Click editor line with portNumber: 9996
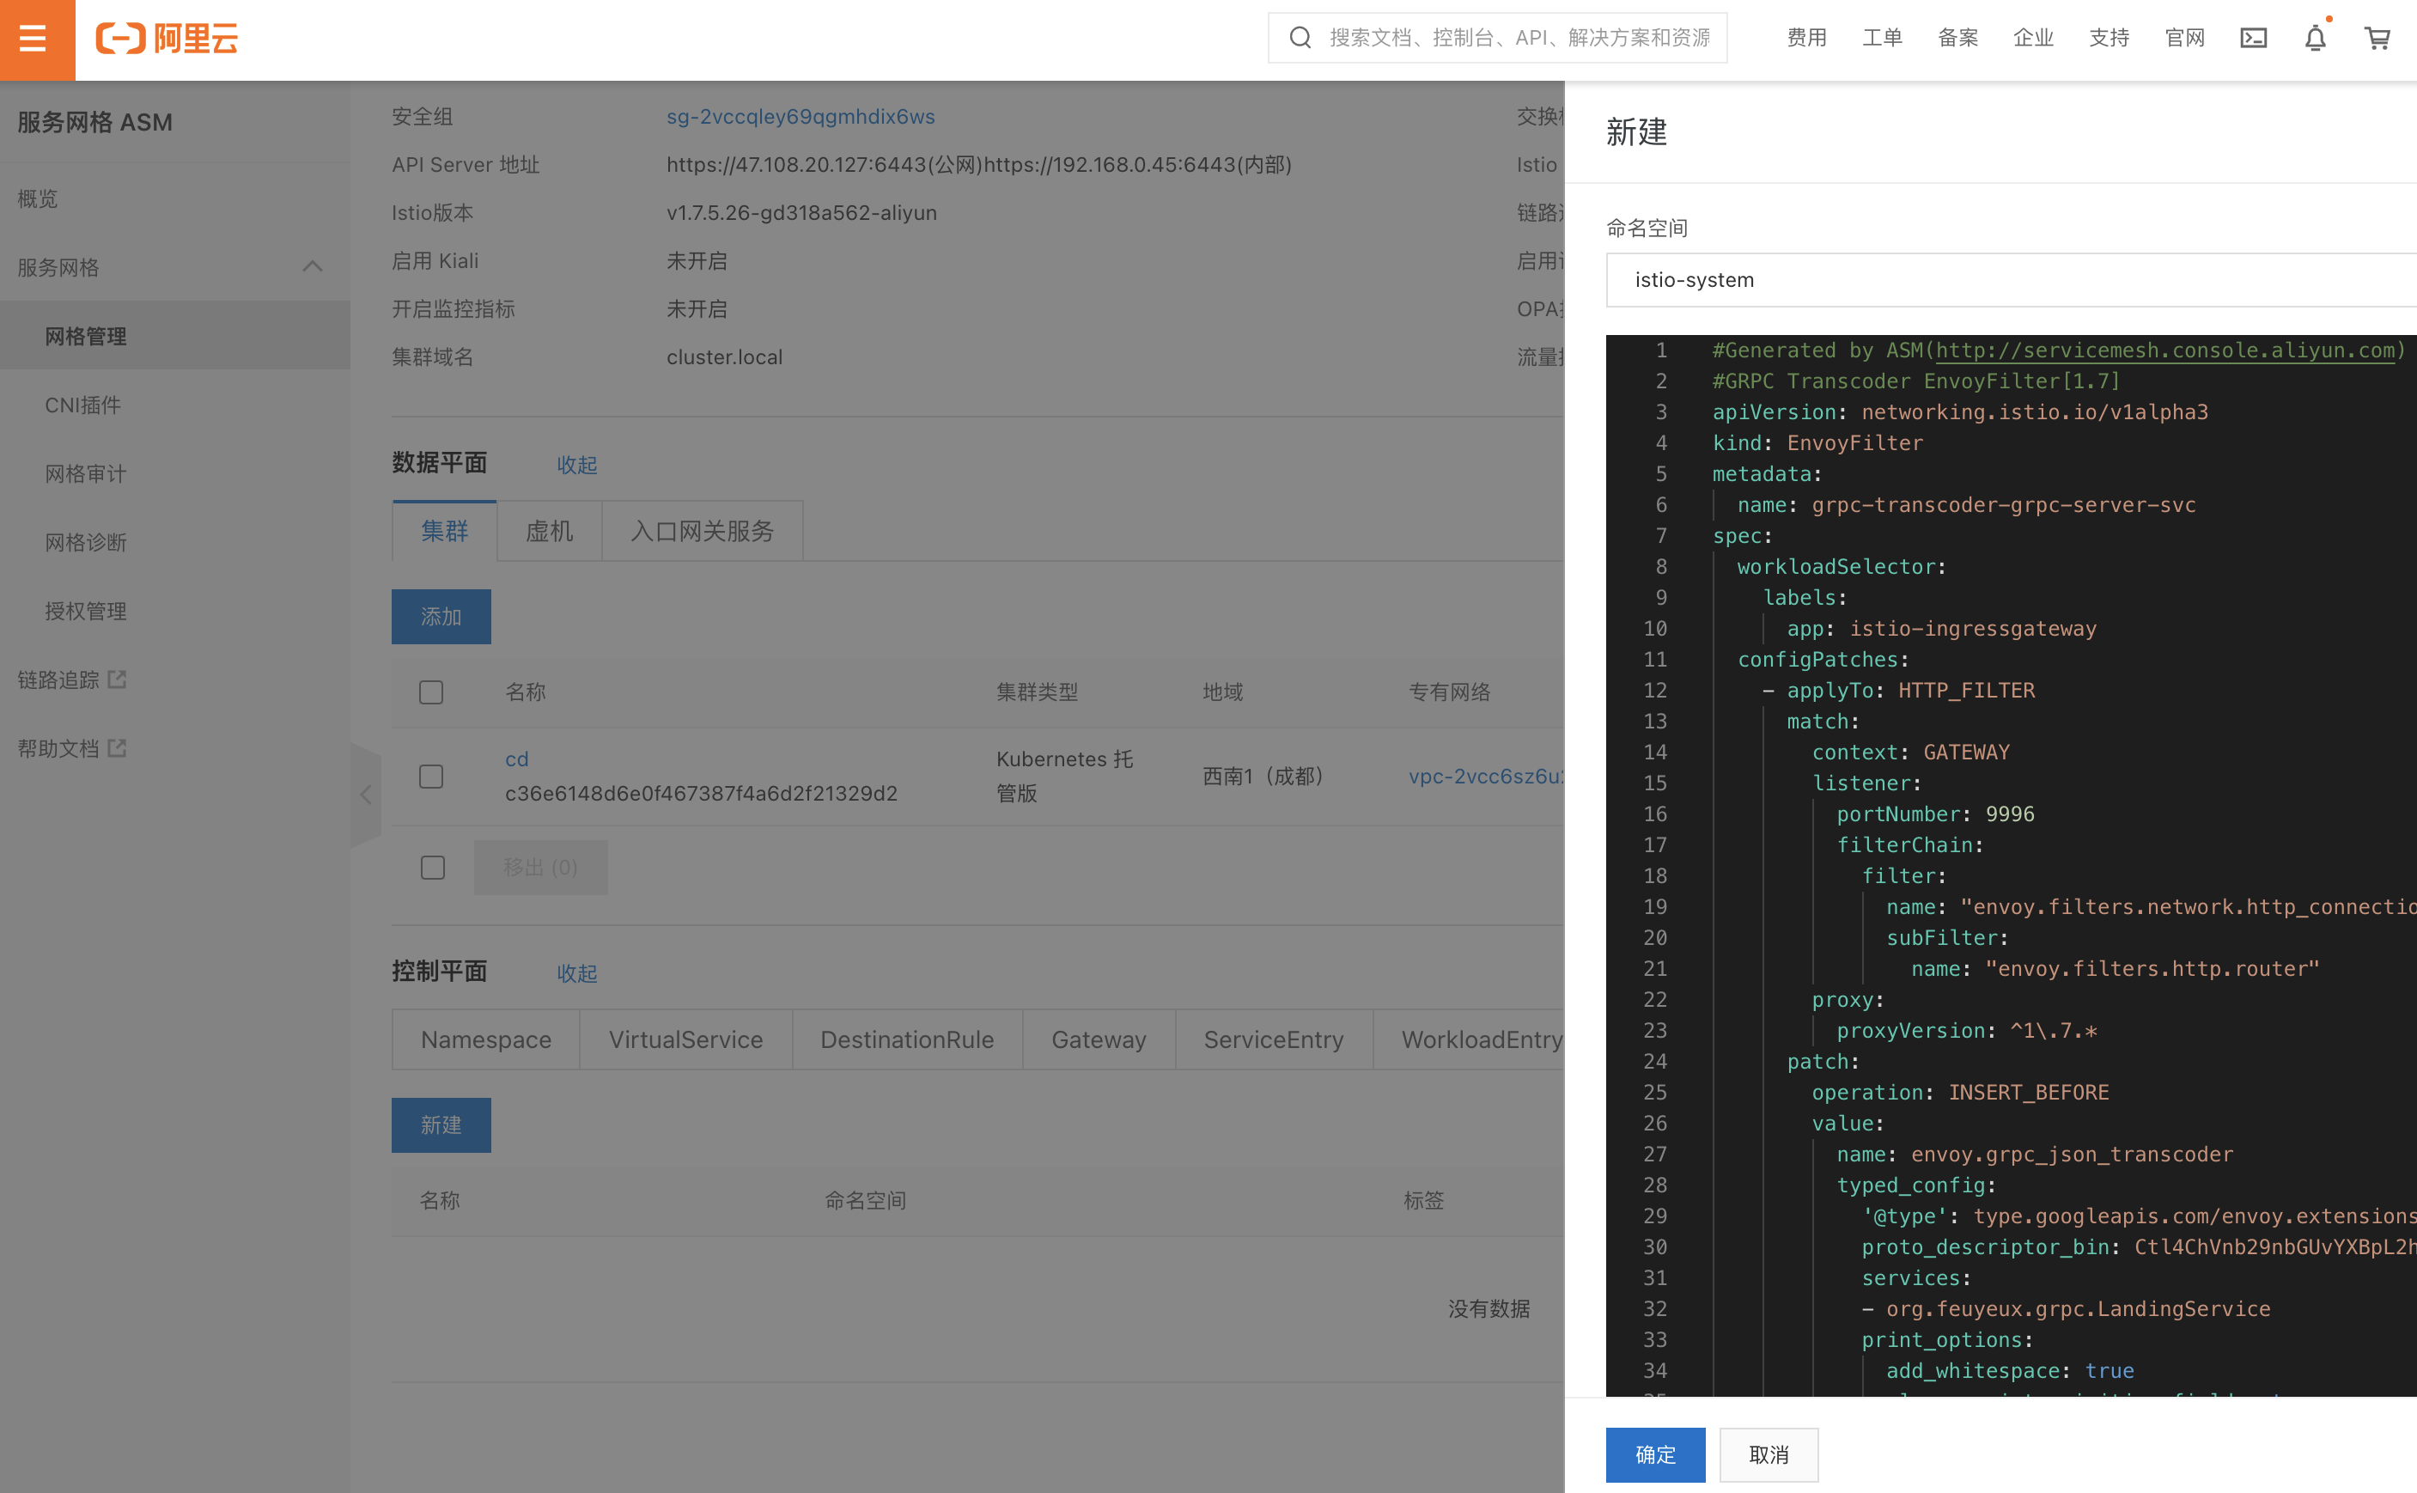 pos(1935,814)
